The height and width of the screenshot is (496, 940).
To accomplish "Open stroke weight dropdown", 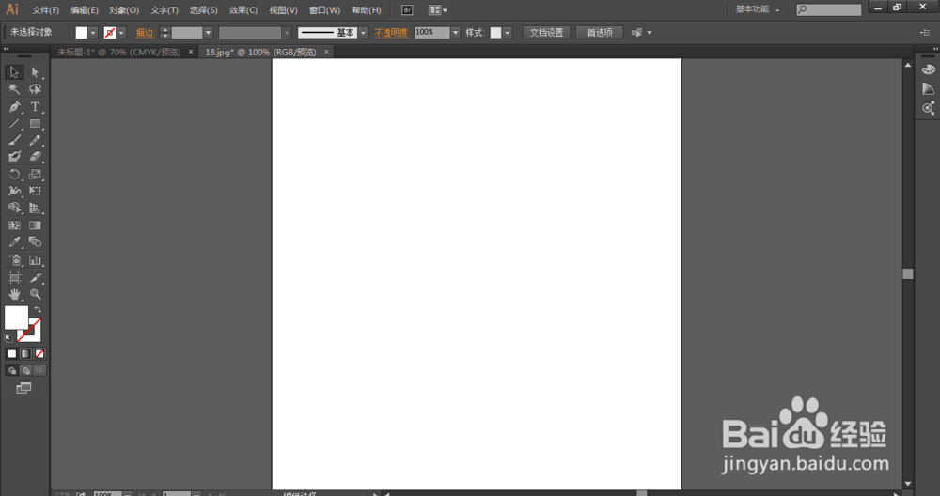I will click(x=208, y=33).
